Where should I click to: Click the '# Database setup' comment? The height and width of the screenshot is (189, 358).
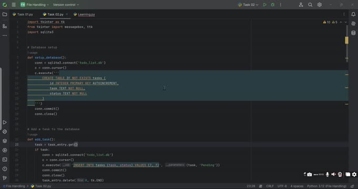click(x=42, y=47)
